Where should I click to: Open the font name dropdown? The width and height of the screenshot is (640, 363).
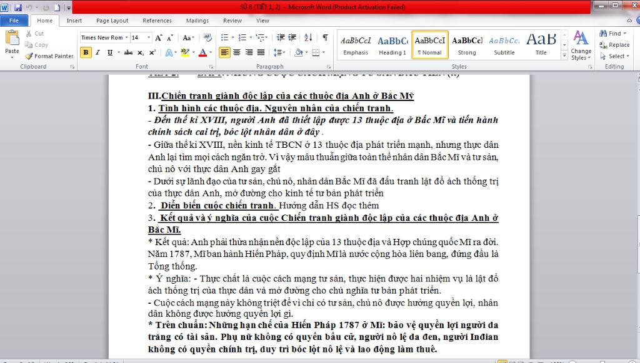click(x=126, y=38)
